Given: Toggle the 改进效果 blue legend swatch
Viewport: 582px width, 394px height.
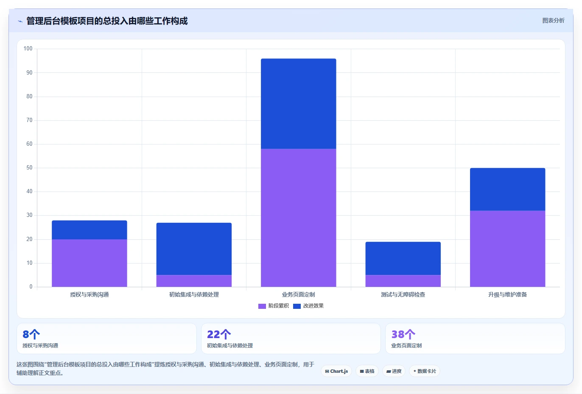Looking at the screenshot, I should pyautogui.click(x=297, y=306).
